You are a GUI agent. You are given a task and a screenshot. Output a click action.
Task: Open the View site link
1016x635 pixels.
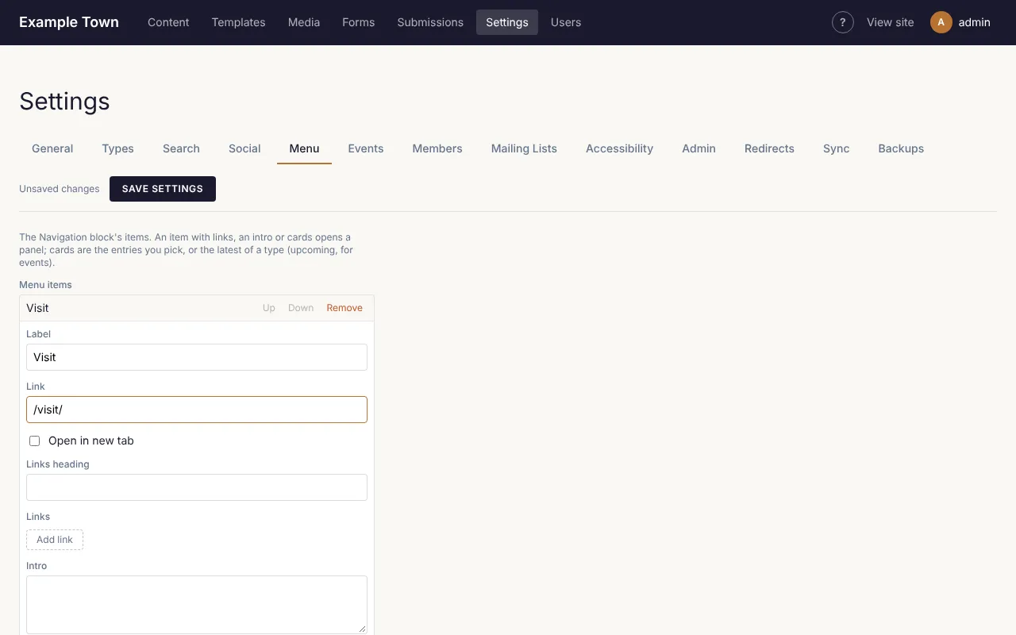click(891, 22)
